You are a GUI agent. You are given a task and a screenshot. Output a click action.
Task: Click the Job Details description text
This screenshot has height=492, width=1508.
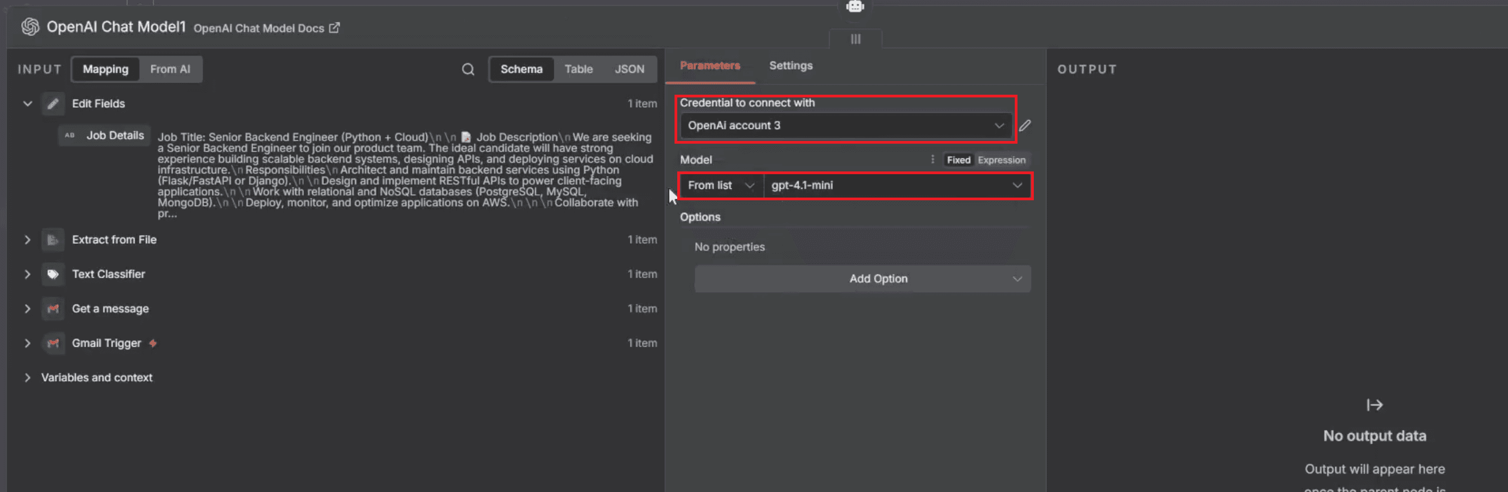(405, 175)
